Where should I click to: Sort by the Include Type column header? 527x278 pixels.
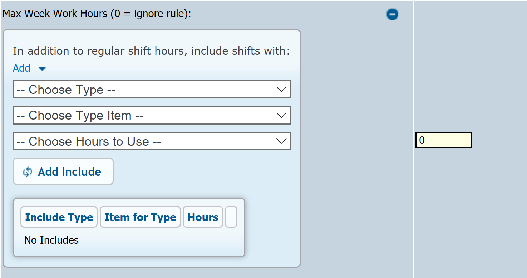pyautogui.click(x=59, y=217)
